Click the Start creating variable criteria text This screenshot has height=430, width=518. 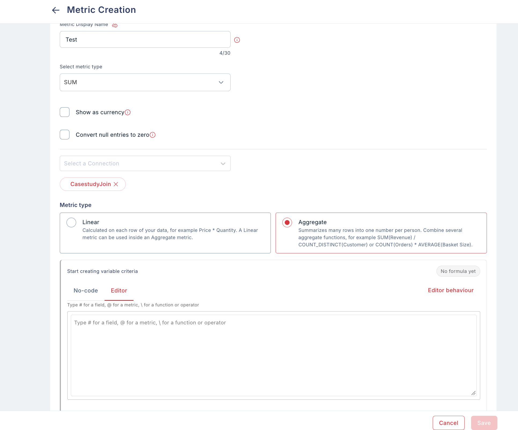102,271
